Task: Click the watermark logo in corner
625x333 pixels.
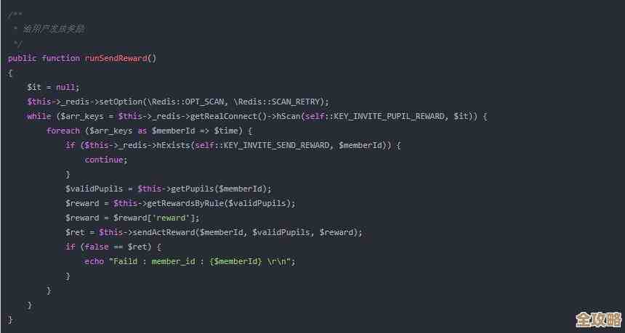Action: [x=599, y=319]
